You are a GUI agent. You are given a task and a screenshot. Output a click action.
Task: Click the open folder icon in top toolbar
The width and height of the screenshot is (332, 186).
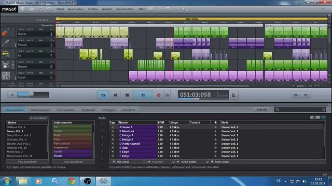pos(32,9)
